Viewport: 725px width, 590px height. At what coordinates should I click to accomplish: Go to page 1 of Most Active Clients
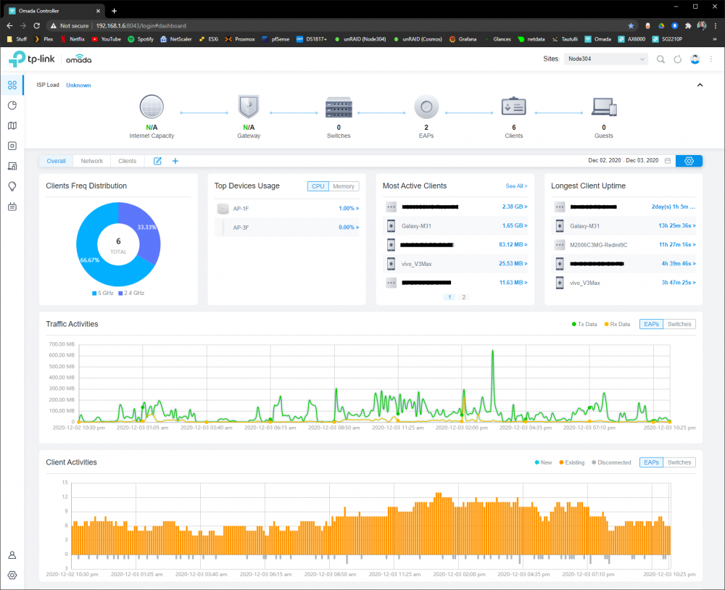click(449, 297)
